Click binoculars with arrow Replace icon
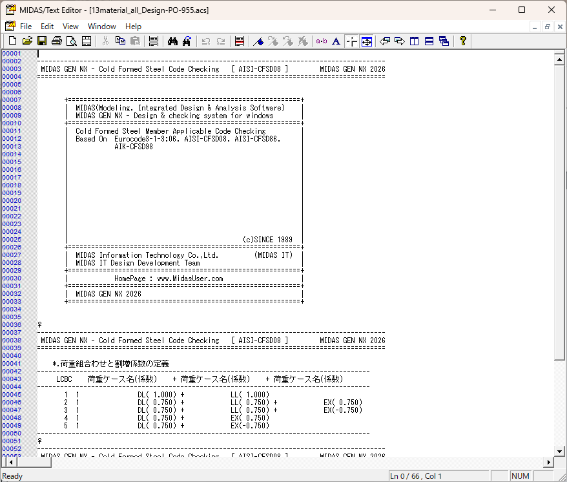This screenshot has width=567, height=482. [187, 41]
